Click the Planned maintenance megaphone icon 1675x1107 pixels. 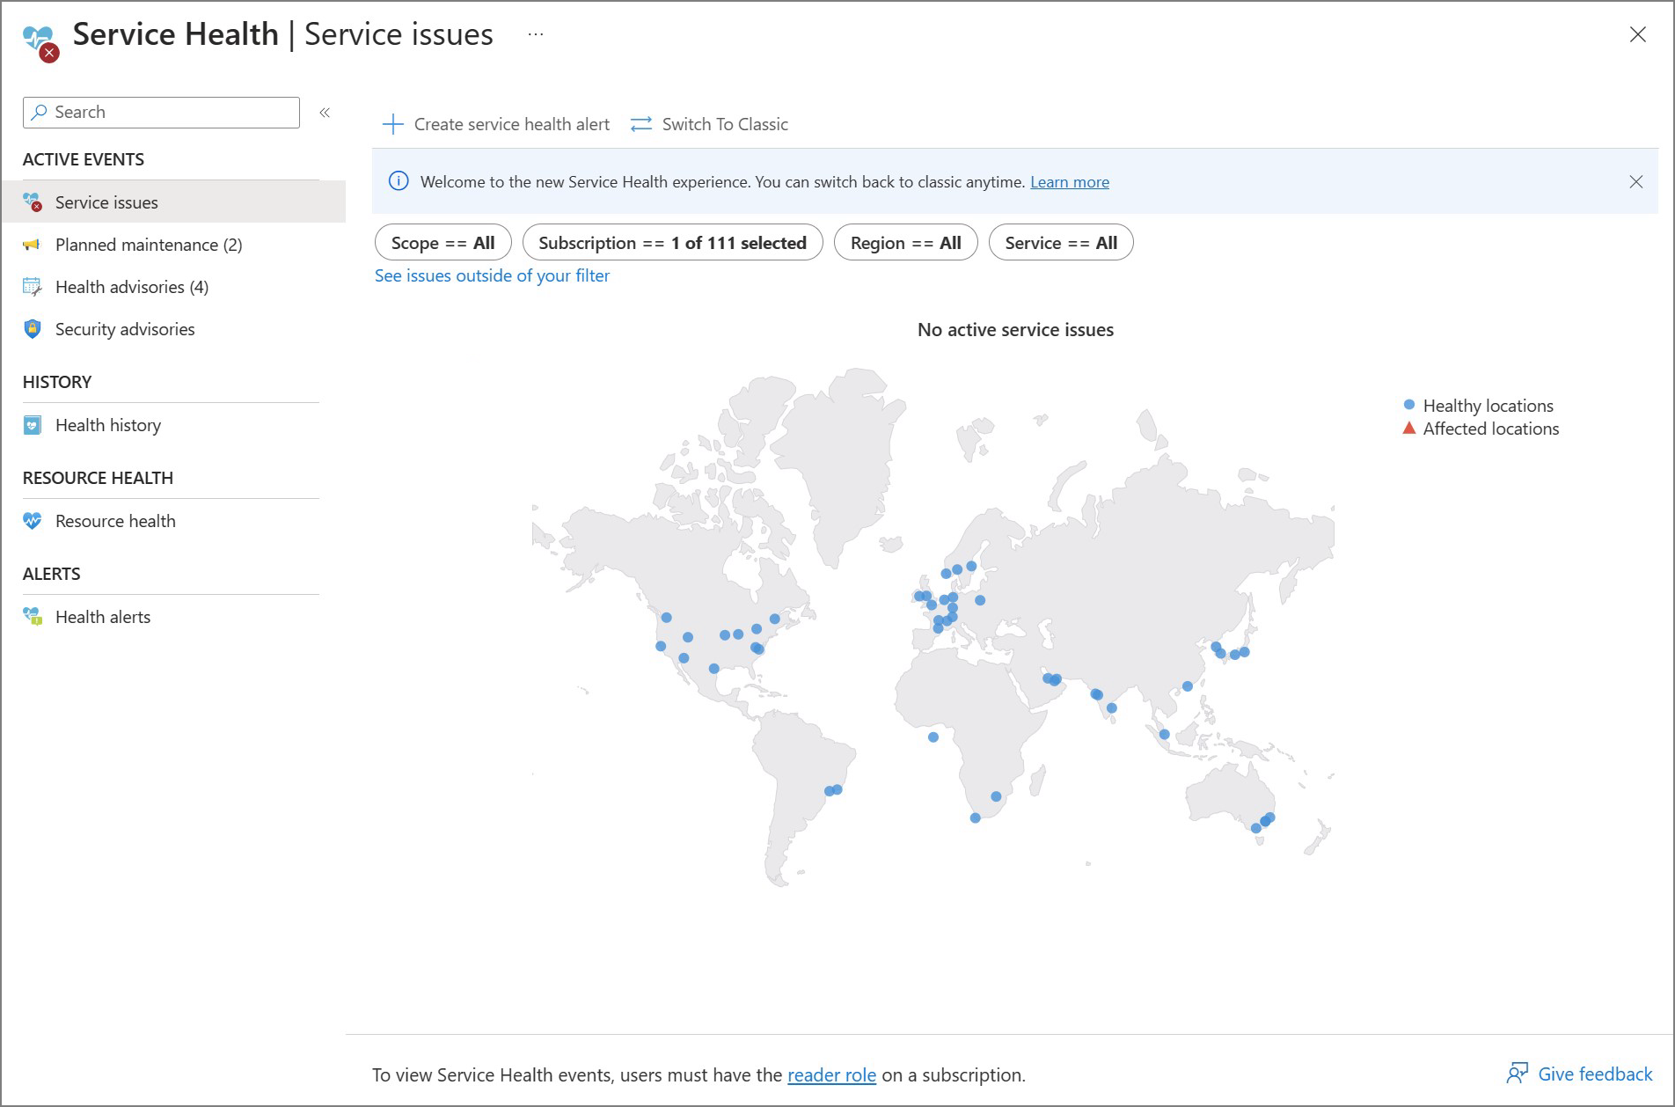coord(33,245)
